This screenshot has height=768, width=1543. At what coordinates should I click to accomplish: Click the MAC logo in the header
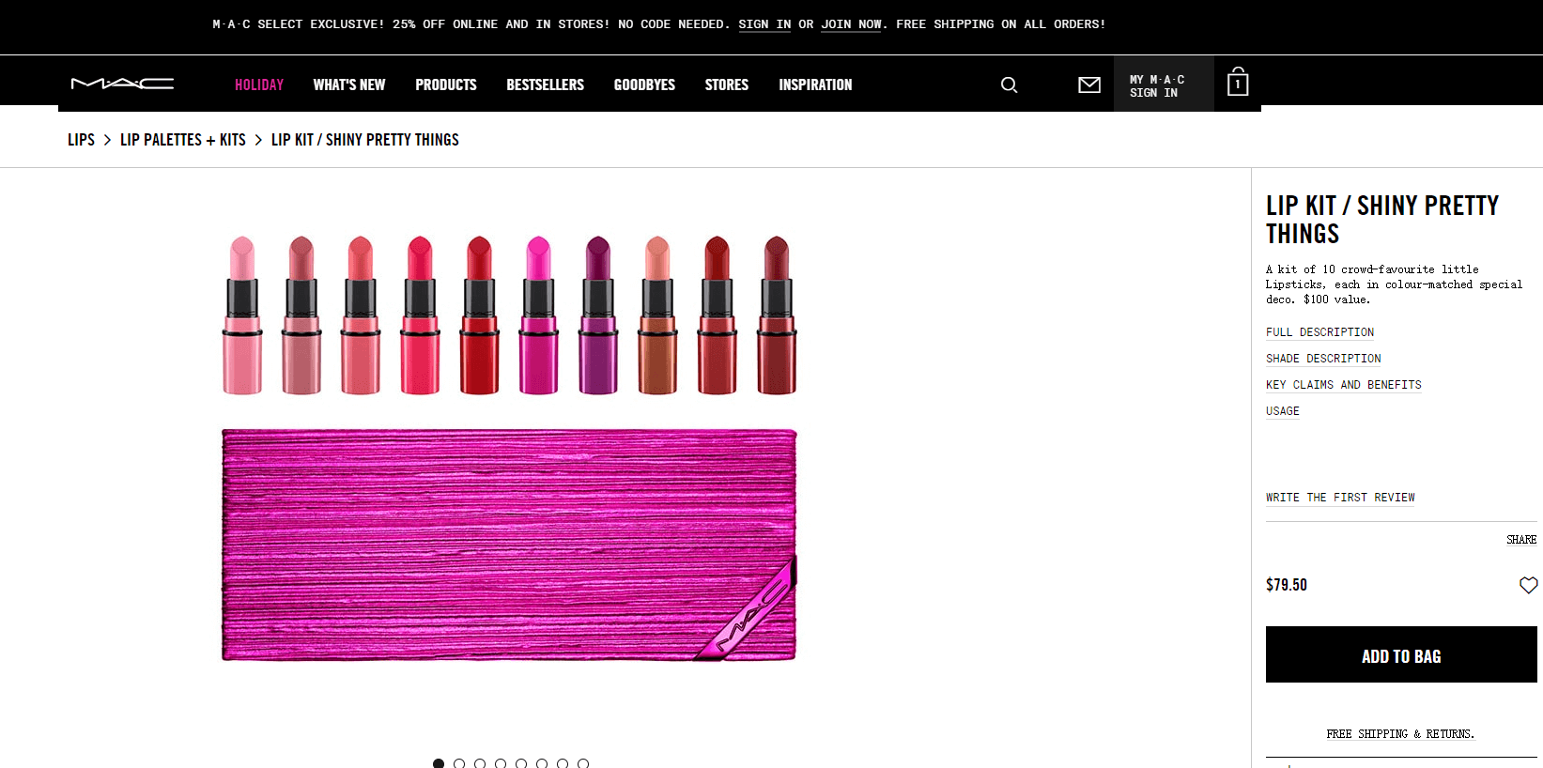click(122, 84)
